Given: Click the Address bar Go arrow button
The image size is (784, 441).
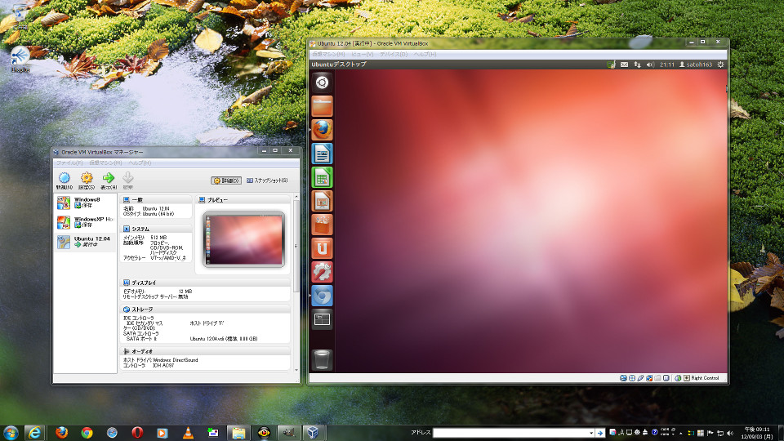Looking at the screenshot, I should [600, 433].
